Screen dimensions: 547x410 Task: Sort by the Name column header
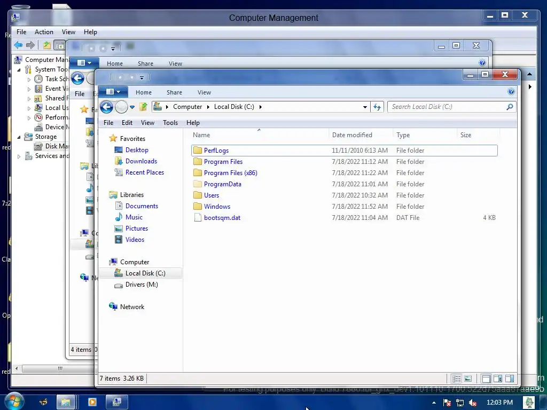[x=259, y=135]
